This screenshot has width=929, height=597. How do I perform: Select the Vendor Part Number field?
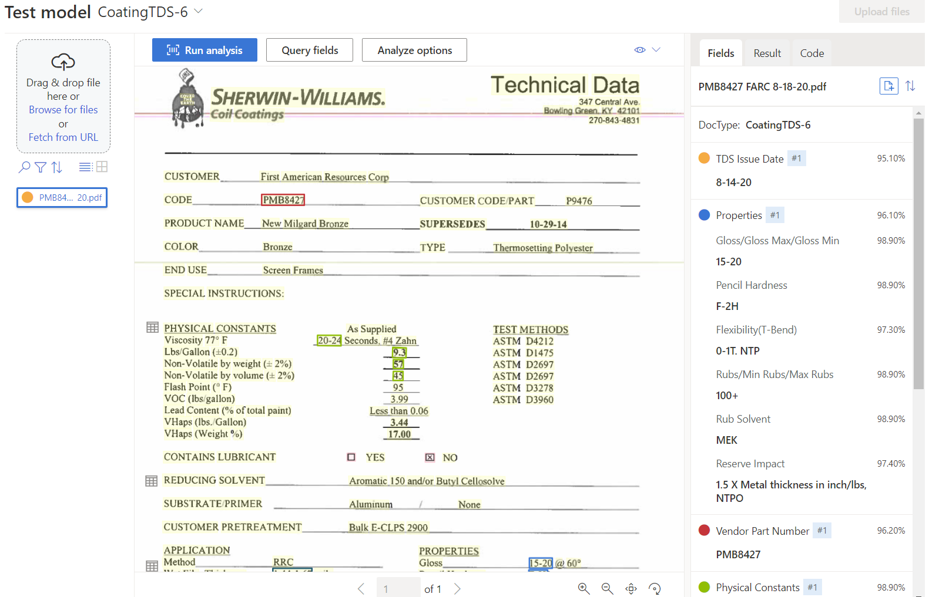click(x=762, y=531)
